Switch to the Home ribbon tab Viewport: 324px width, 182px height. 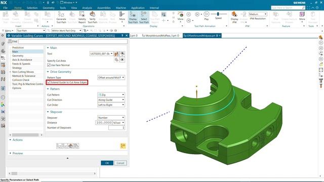(18, 8)
